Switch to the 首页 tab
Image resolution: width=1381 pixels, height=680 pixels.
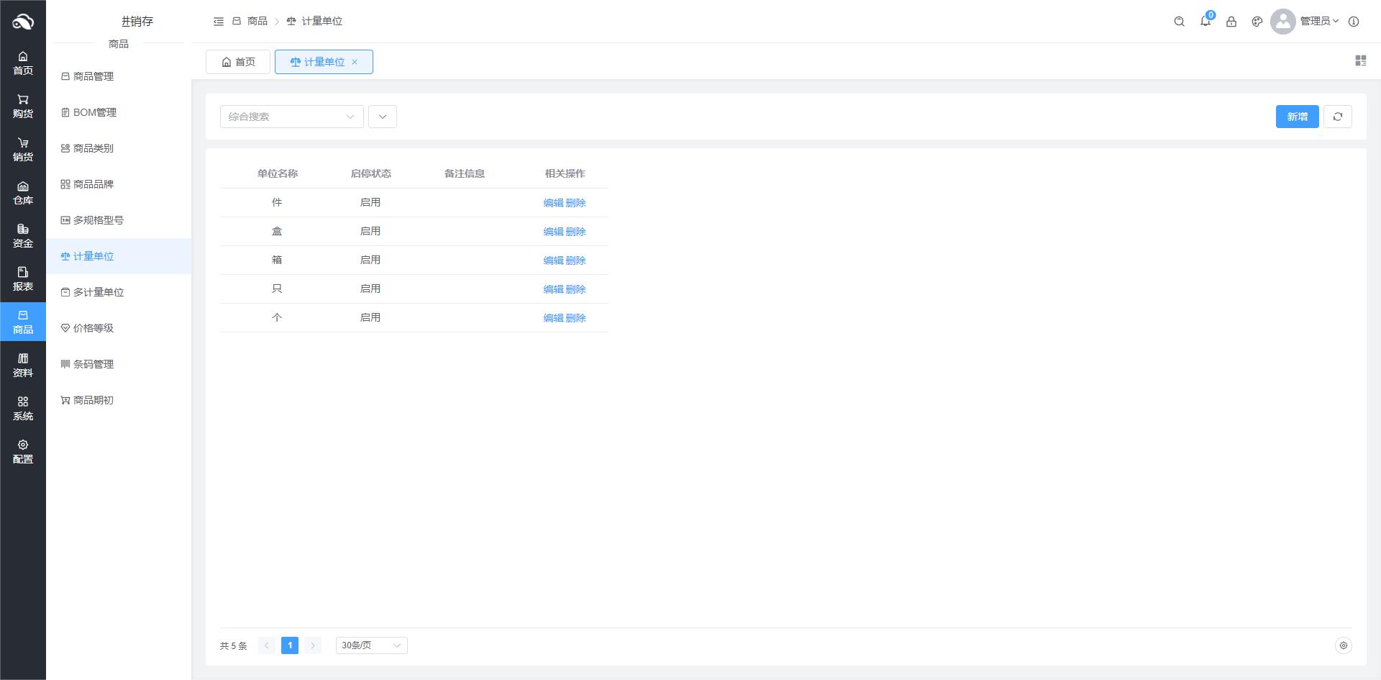pyautogui.click(x=238, y=62)
